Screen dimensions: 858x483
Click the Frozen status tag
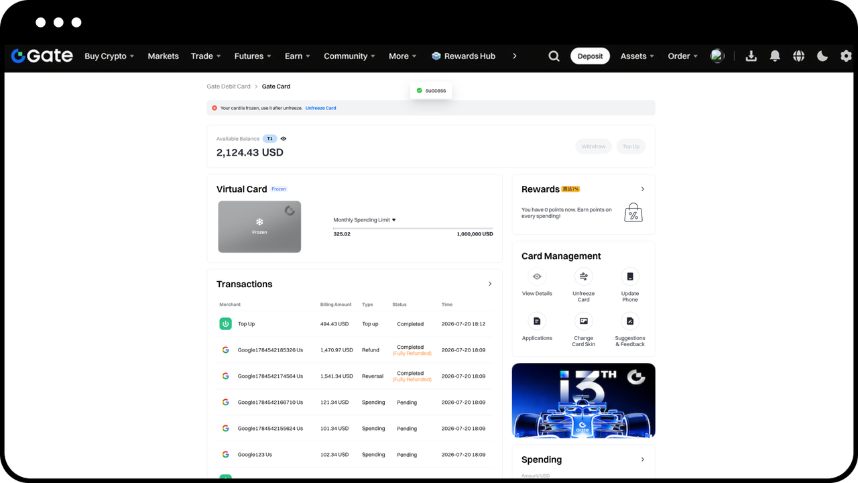pos(279,189)
